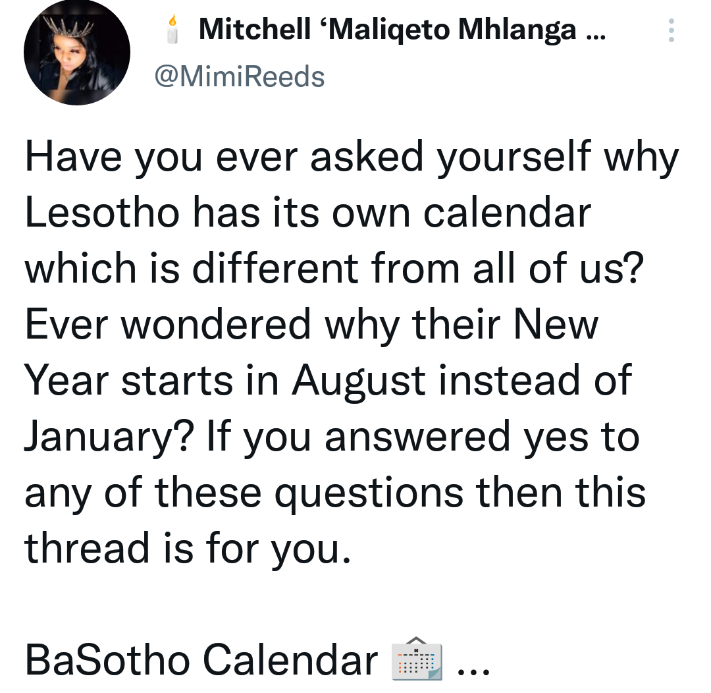Viewport: 711px width, 693px height.
Task: Click the line "Have you ever asked yourself why"
Action: 352,158
